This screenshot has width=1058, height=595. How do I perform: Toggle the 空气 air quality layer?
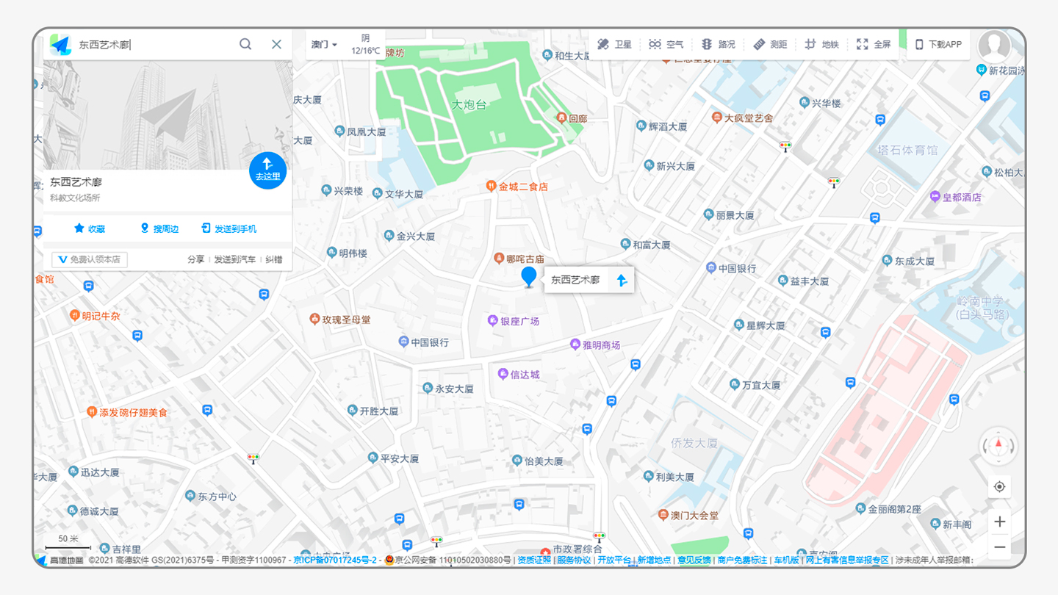[x=666, y=44]
